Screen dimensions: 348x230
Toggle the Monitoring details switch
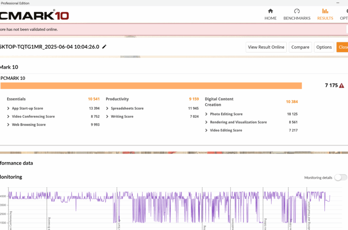click(341, 177)
